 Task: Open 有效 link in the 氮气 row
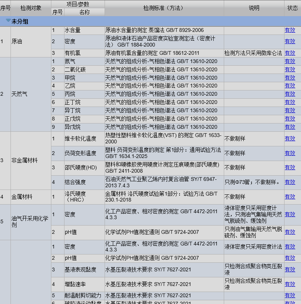click(x=290, y=61)
